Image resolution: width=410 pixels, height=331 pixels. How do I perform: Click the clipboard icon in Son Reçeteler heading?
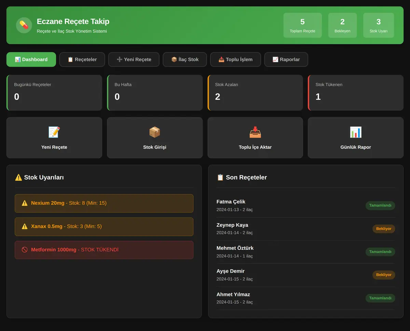pos(220,177)
